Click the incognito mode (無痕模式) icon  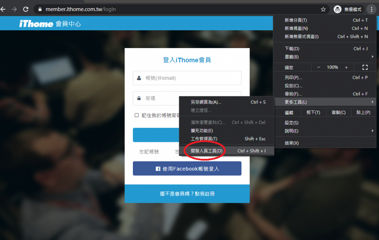[338, 9]
